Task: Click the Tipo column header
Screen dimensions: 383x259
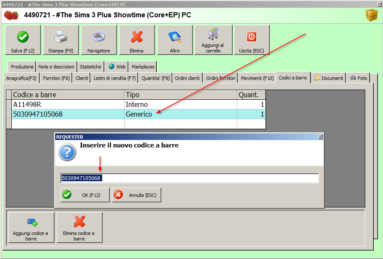Action: pyautogui.click(x=181, y=95)
